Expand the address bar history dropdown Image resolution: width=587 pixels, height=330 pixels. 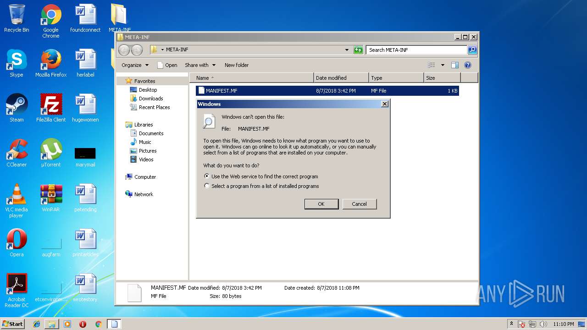coord(347,50)
